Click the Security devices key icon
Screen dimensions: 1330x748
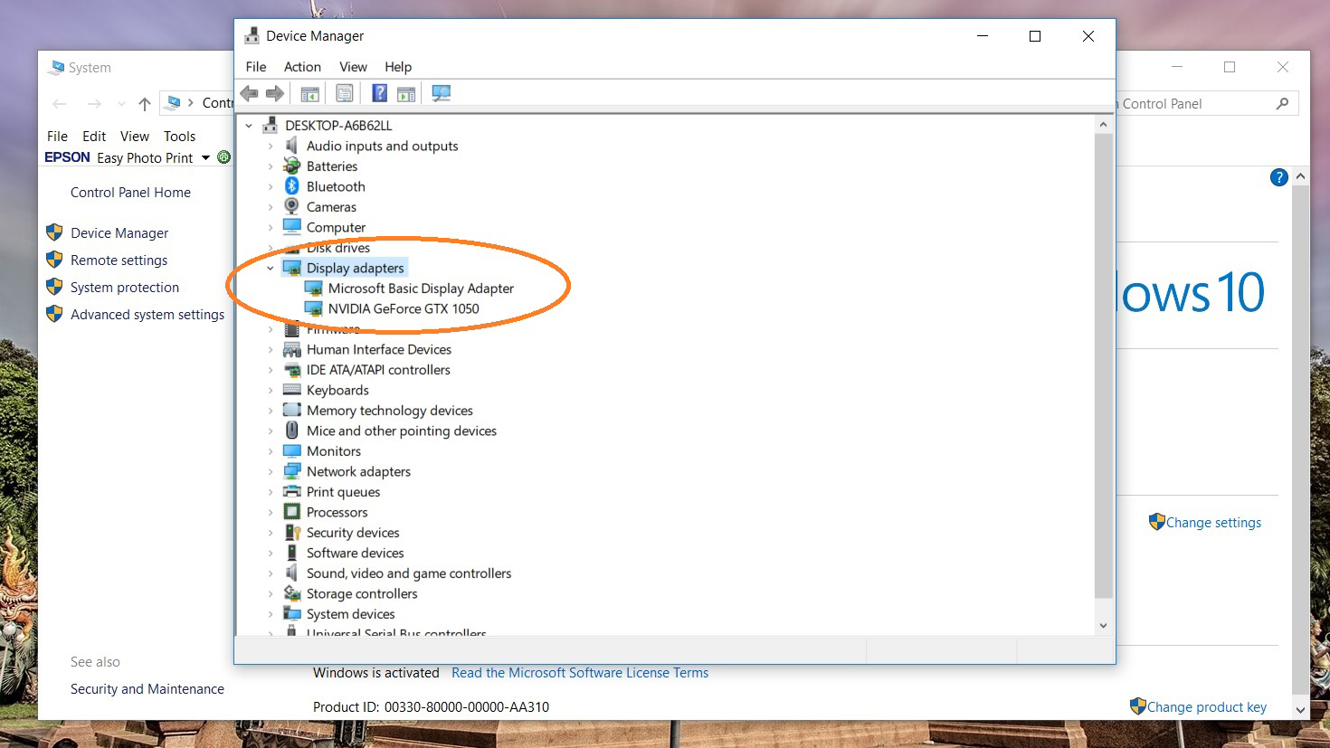[291, 533]
